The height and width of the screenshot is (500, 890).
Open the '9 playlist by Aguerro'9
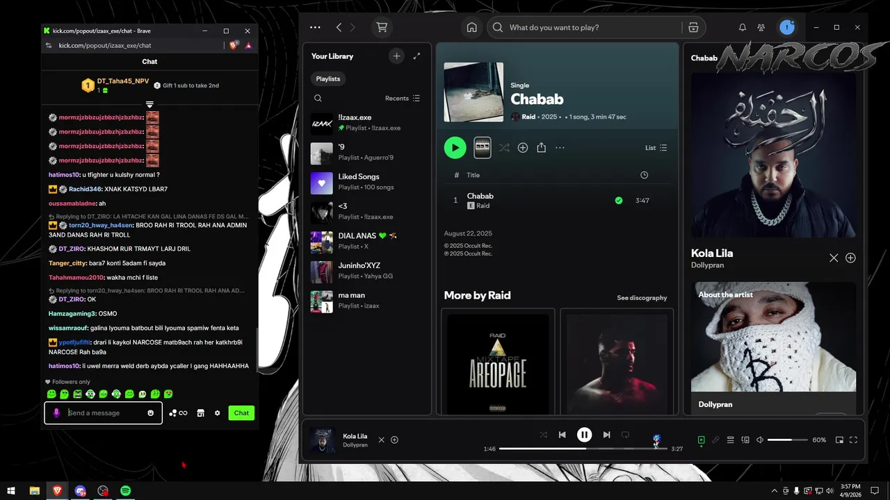tap(366, 153)
